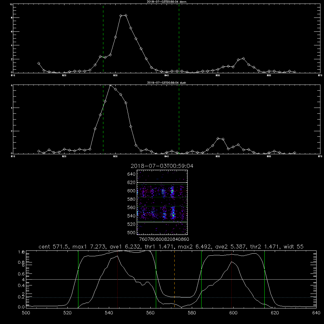Click the "560" label on bottom plot x-axis
This screenshot has height=324, width=324.
150,313
